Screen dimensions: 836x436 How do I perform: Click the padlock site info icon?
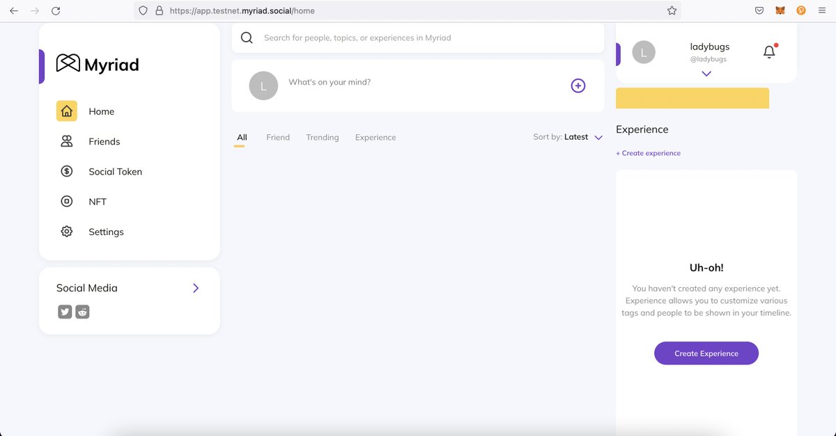[160, 11]
